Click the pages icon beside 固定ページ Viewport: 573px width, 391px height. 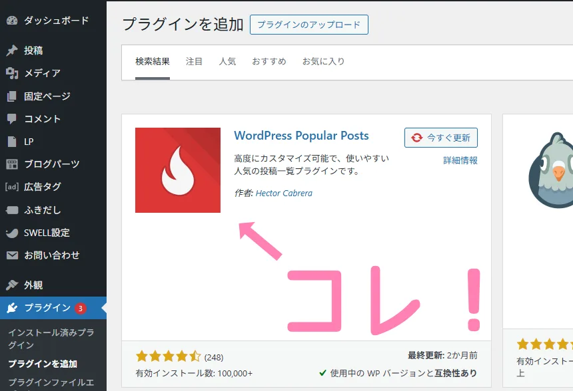coord(12,96)
